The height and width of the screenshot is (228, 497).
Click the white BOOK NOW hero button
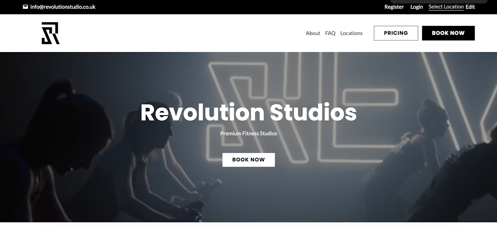248,160
